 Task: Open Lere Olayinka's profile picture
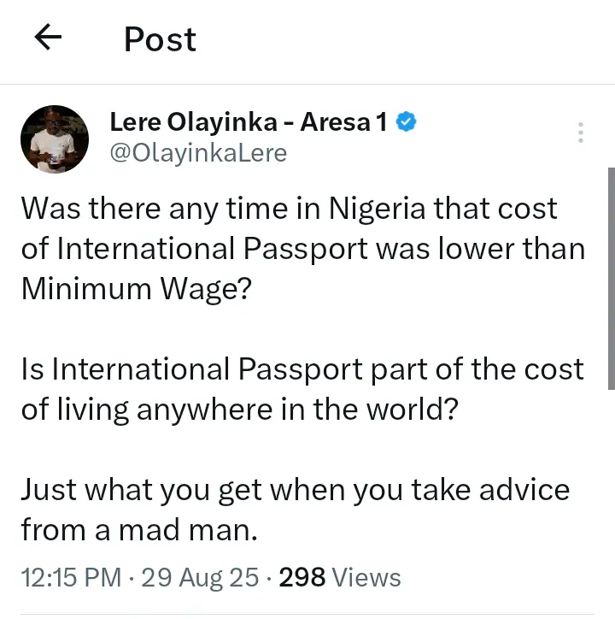[x=55, y=139]
